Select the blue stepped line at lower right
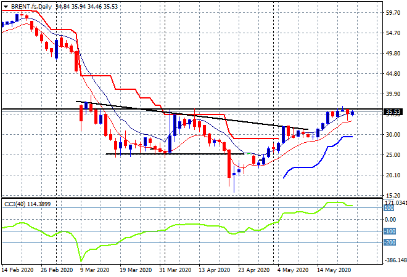This screenshot has width=407, height=277. [308, 167]
